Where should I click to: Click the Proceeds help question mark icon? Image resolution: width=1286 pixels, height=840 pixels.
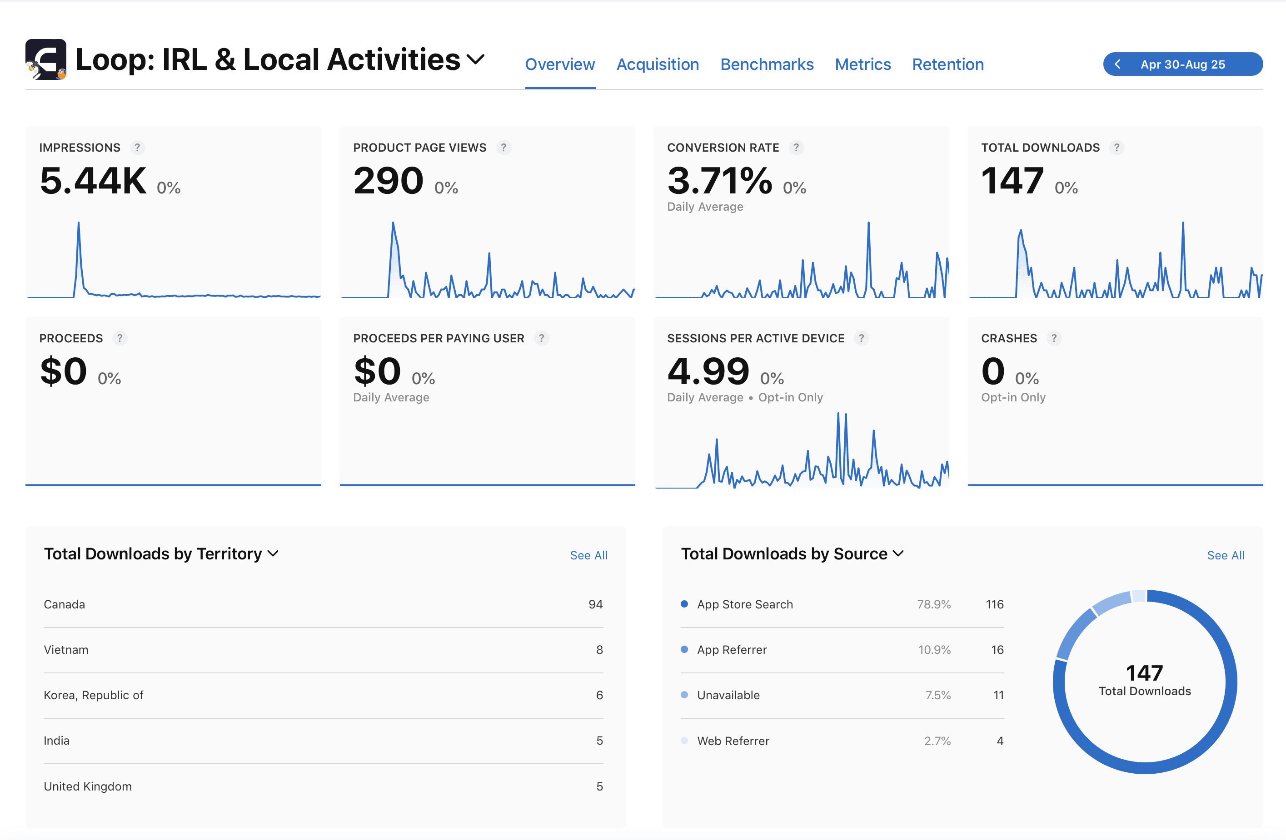tap(120, 338)
